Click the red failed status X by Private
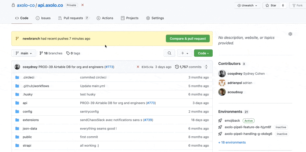The height and width of the screenshot is (152, 306). (x=83, y=5)
